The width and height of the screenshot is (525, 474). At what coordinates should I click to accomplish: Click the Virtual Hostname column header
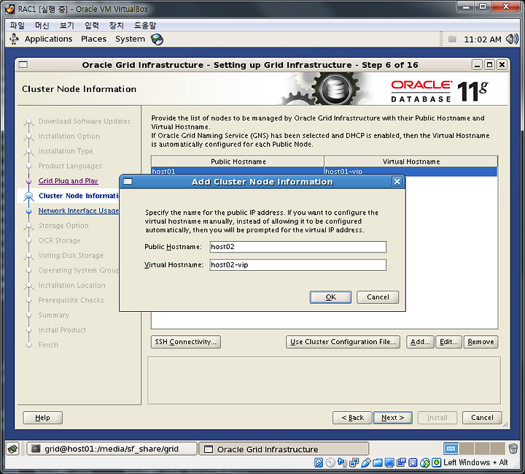click(x=411, y=161)
